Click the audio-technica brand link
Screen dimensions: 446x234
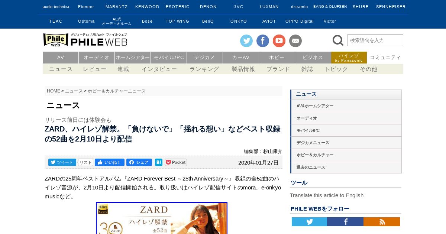(56, 7)
